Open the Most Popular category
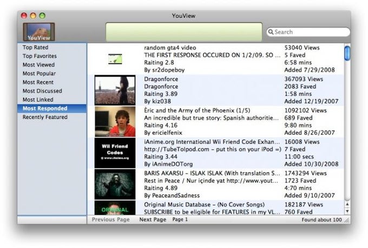 pyautogui.click(x=39, y=74)
